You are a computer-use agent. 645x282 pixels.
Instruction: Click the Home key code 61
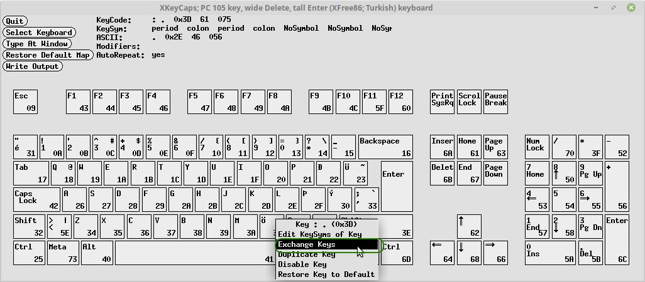point(469,147)
